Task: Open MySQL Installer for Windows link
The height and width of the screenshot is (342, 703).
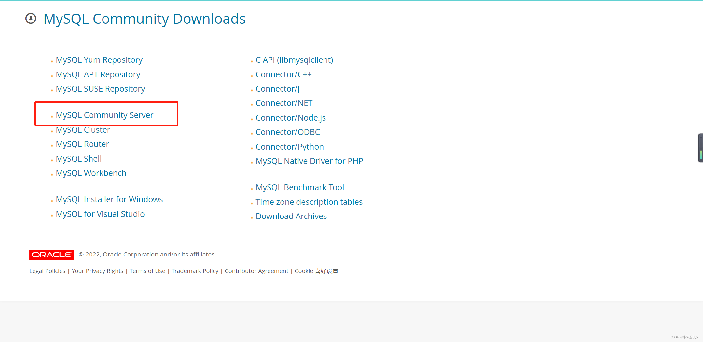Action: (x=109, y=200)
